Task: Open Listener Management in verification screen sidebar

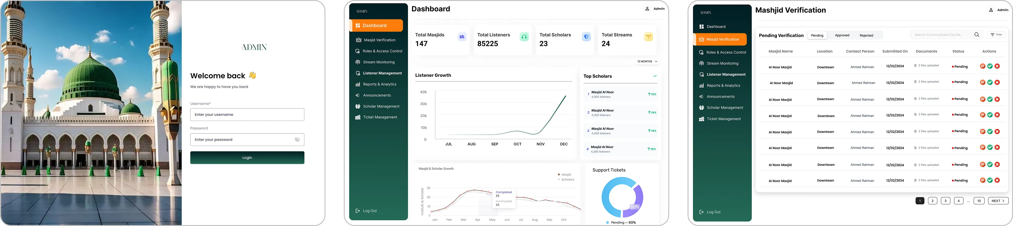Action: 722,74
